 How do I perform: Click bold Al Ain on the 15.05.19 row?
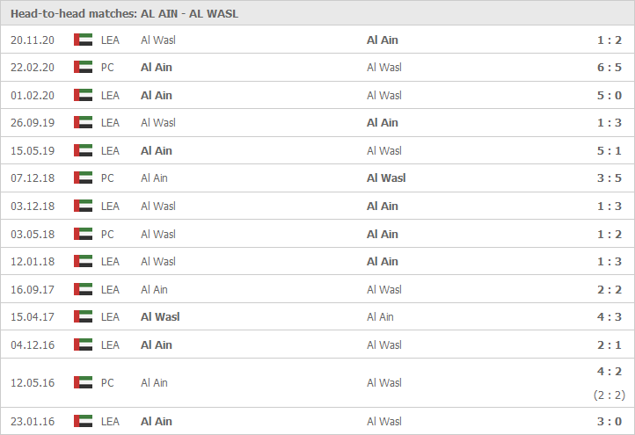click(x=157, y=150)
